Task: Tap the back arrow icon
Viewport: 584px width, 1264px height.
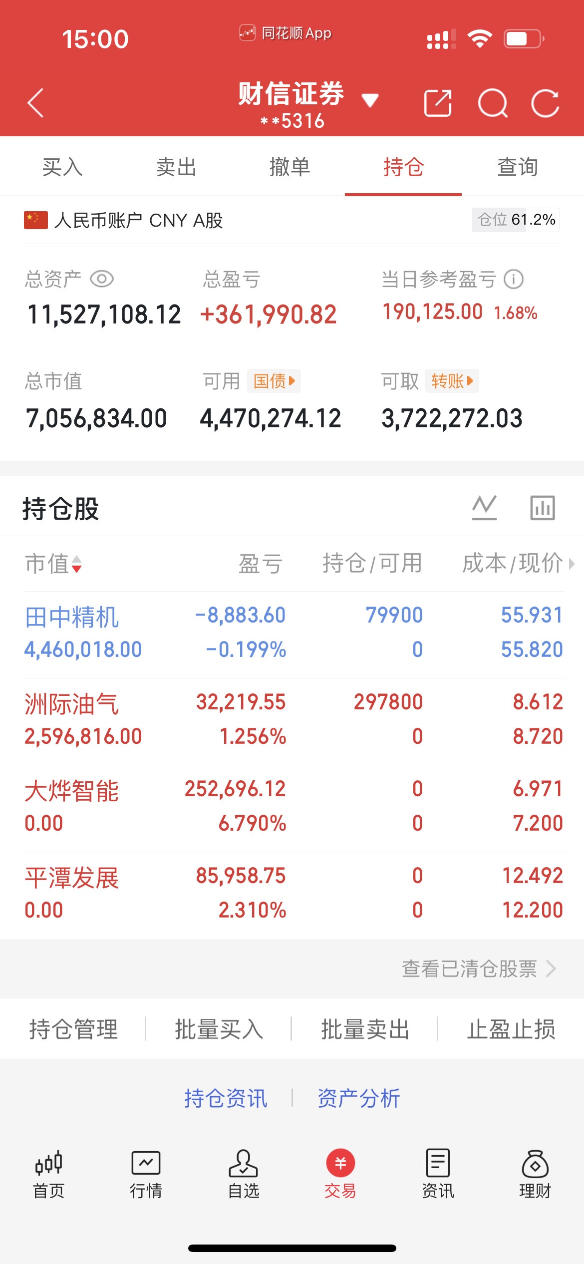Action: [x=35, y=103]
